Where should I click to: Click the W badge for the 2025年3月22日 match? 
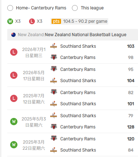14,145
